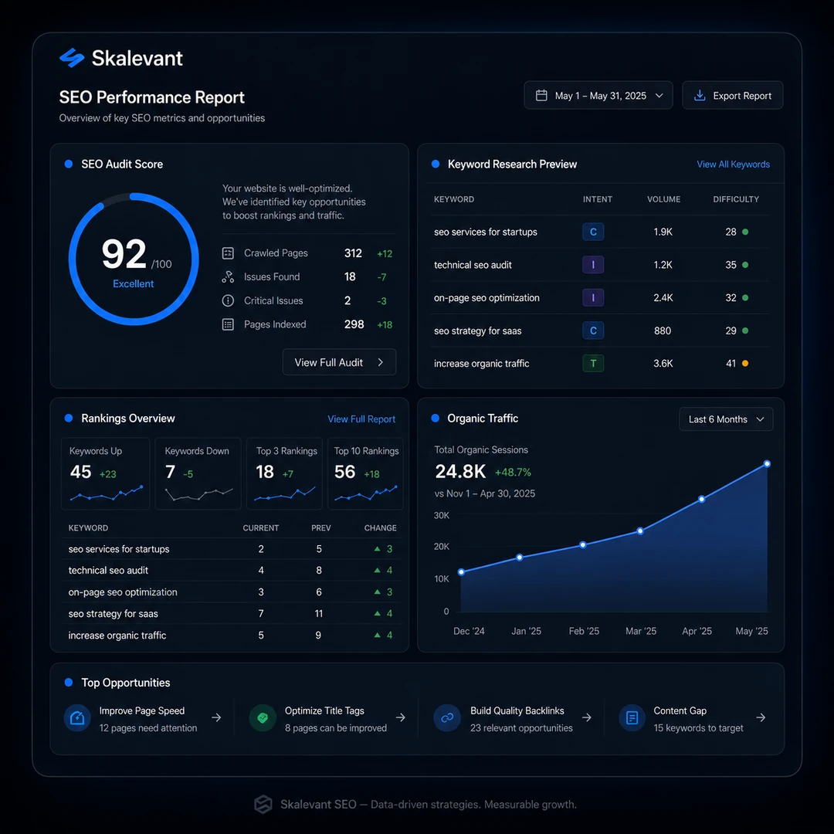Click Export Report button

[732, 96]
